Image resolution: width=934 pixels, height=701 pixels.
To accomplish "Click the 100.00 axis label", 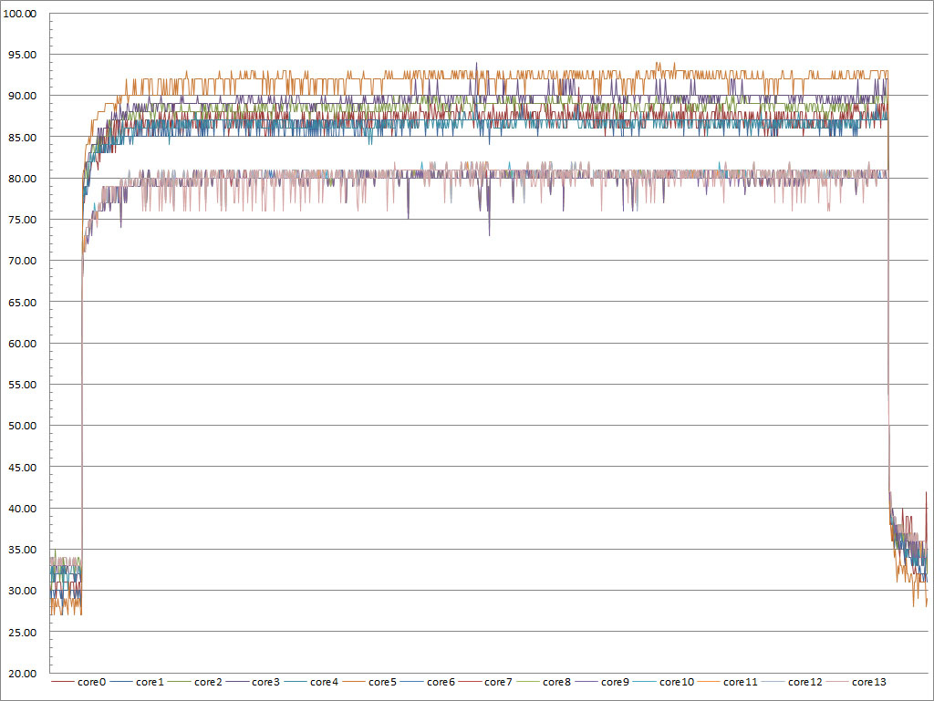I will tap(20, 14).
